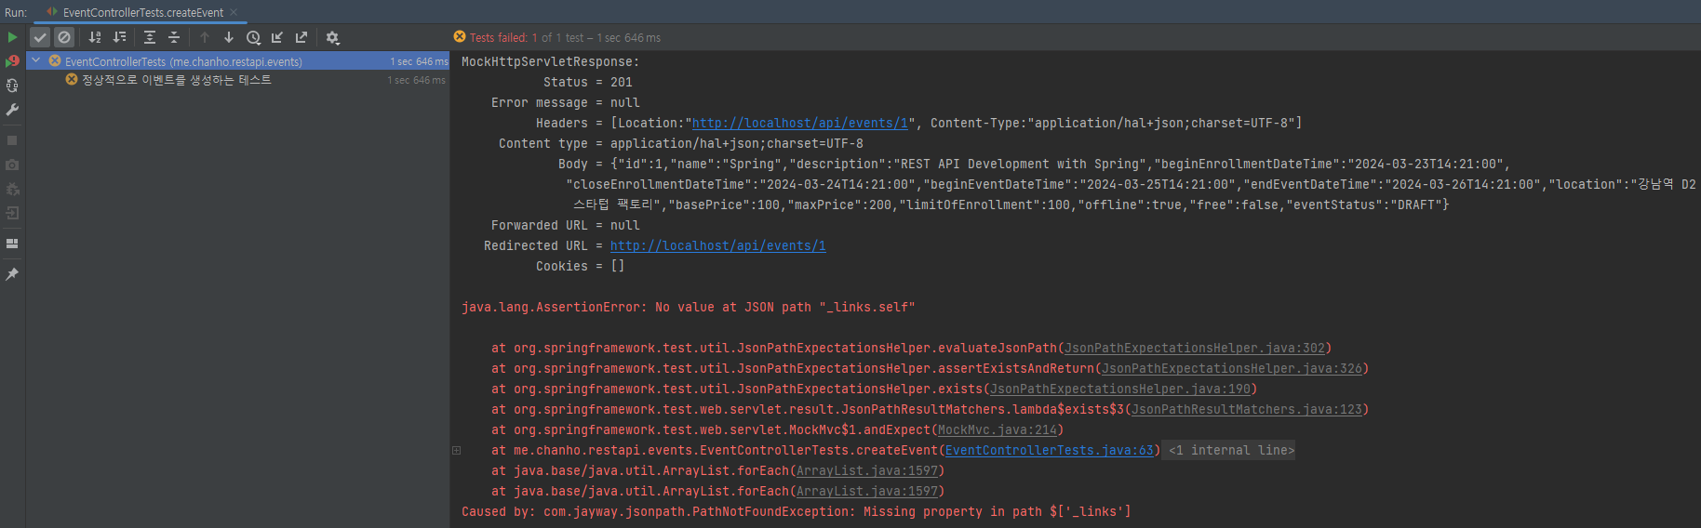This screenshot has width=1701, height=528.
Task: Click the 'Error message = null' line
Action: [x=565, y=102]
